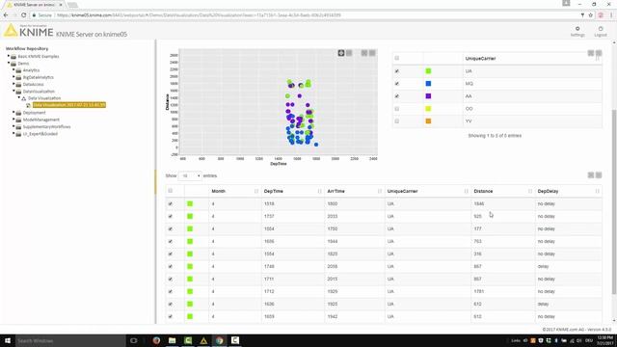
Task: Click the green UA color swatch in legend
Action: click(x=428, y=71)
